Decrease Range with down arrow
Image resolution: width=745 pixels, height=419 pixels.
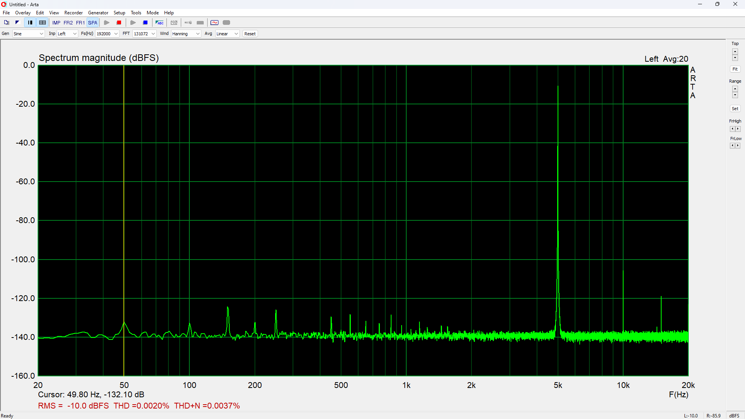(x=735, y=95)
